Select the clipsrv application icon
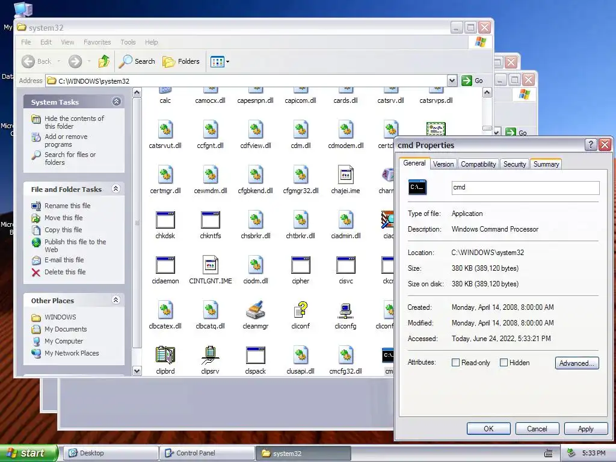This screenshot has height=462, width=616. [x=210, y=355]
